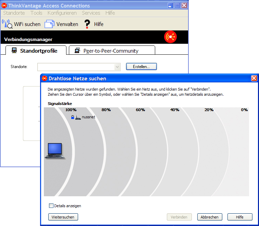Click the 40% signal strength label
This screenshot has height=226, width=259.
tap(175, 110)
